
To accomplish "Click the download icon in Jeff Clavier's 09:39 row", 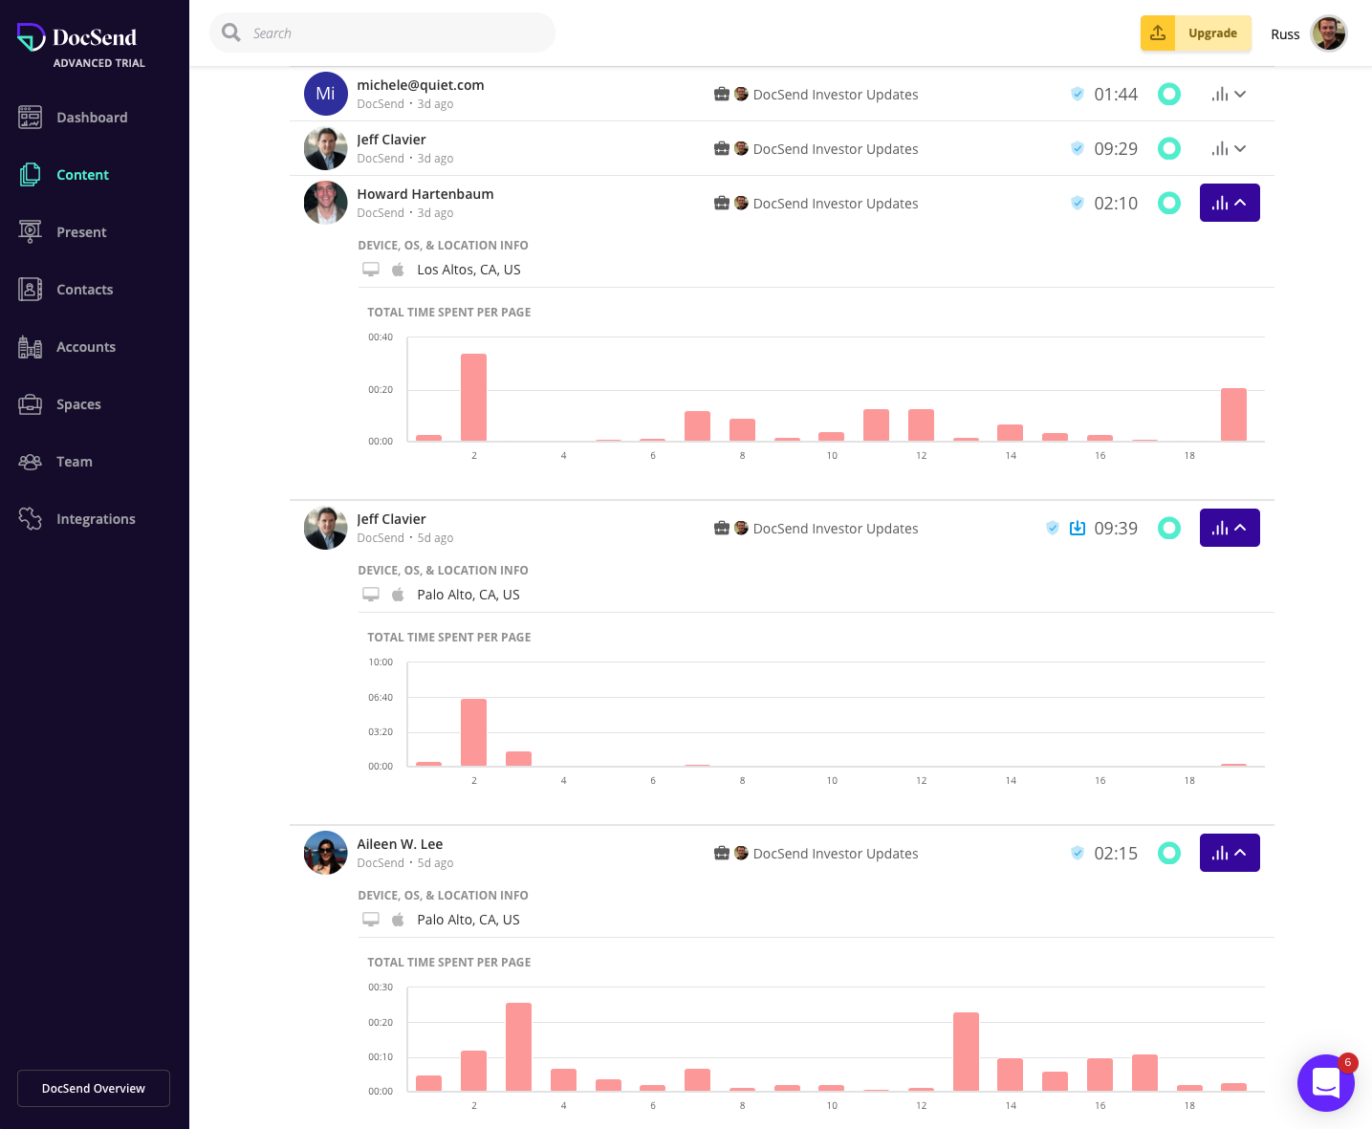I will (1077, 528).
